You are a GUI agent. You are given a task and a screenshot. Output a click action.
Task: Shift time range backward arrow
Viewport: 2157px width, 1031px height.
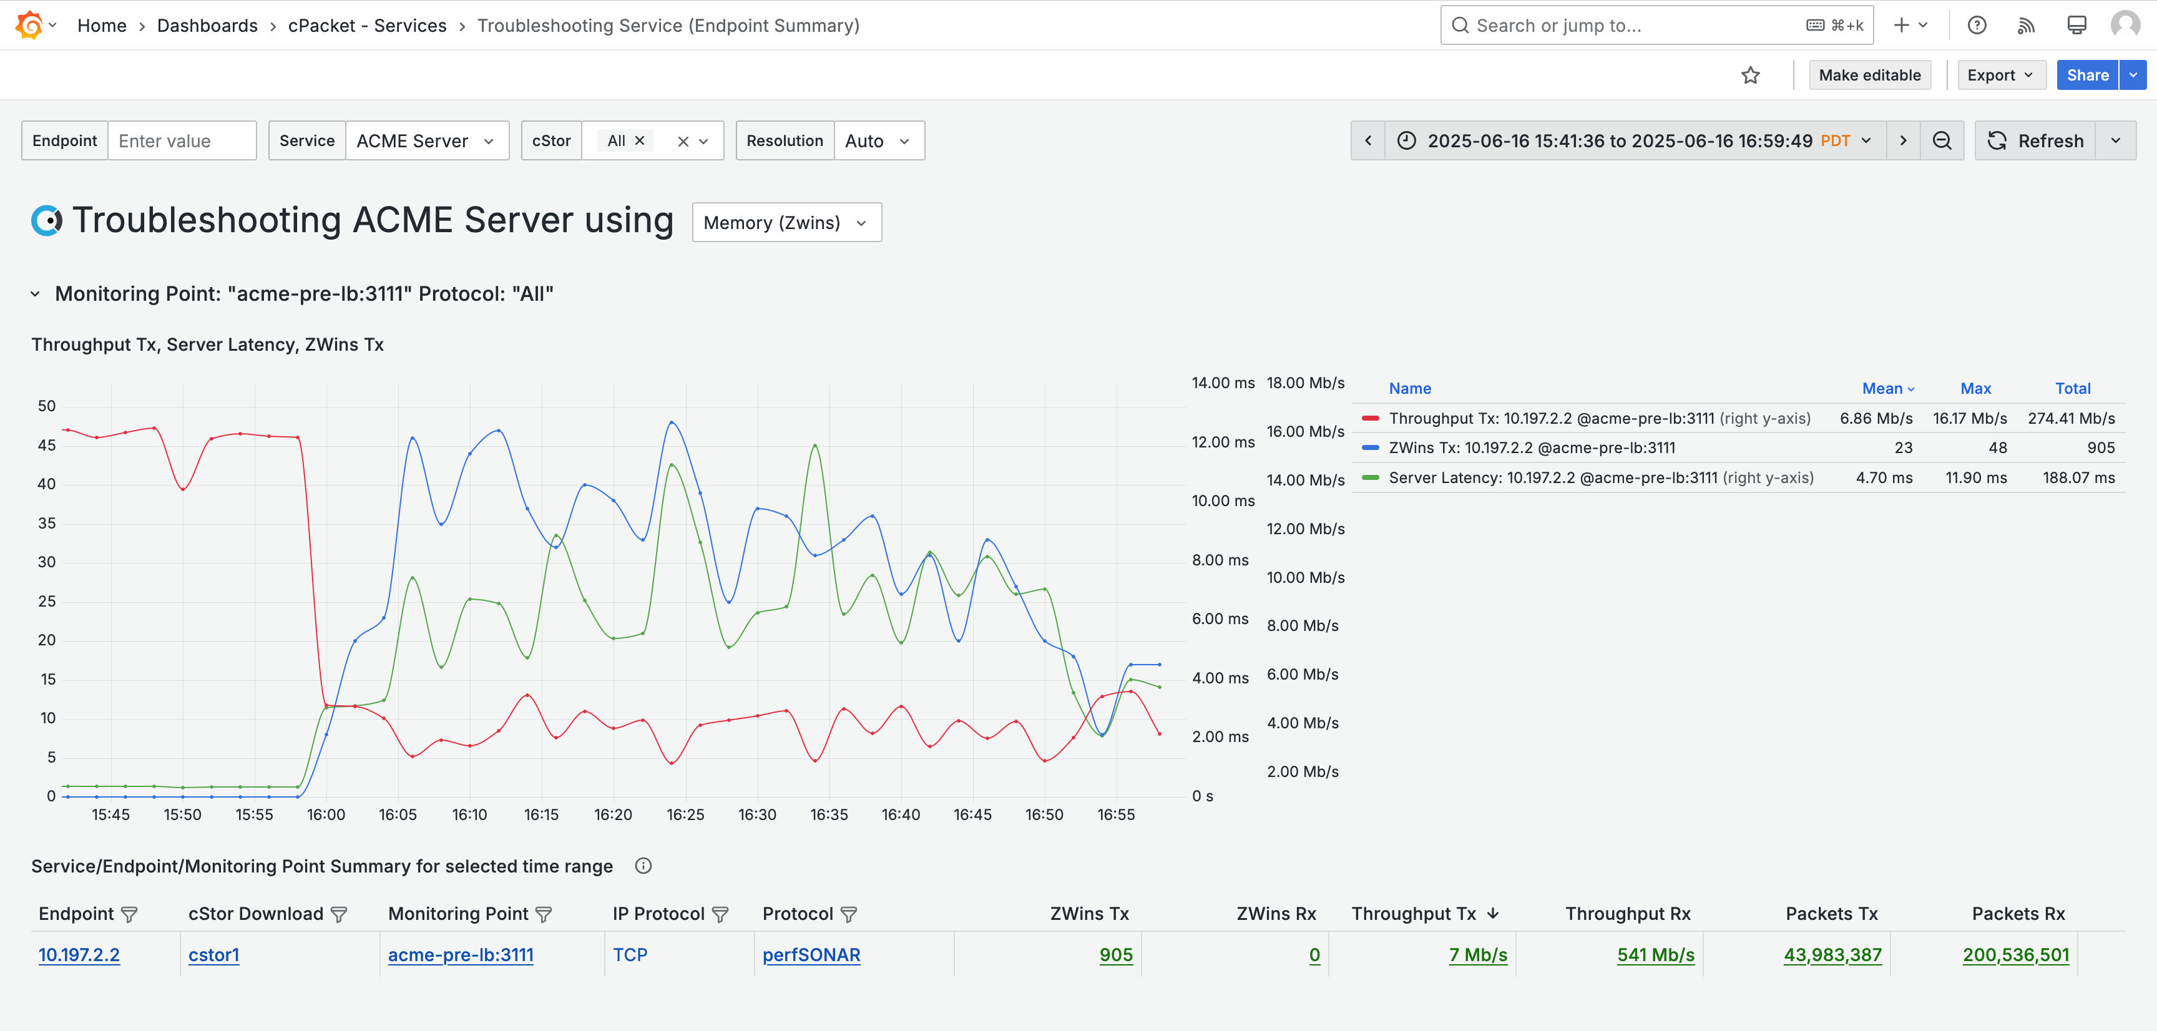click(x=1367, y=140)
